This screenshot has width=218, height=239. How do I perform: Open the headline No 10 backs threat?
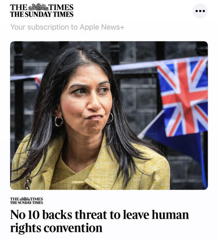(100, 221)
